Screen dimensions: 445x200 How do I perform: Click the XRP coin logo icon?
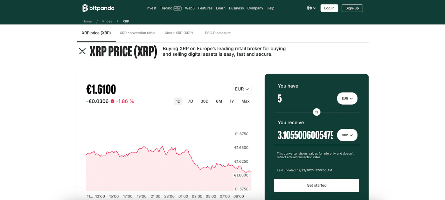click(x=83, y=51)
